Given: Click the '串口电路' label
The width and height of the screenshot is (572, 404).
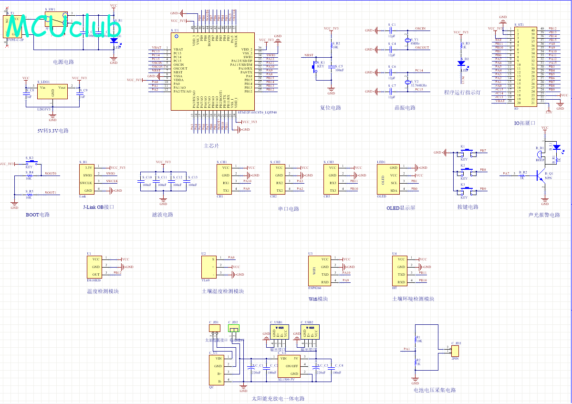Looking at the screenshot, I should click(289, 209).
